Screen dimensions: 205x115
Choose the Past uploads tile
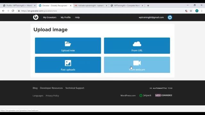(68, 65)
